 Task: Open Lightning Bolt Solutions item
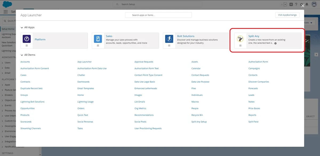tap(33, 102)
